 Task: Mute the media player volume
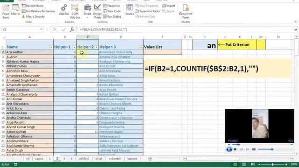point(254,149)
